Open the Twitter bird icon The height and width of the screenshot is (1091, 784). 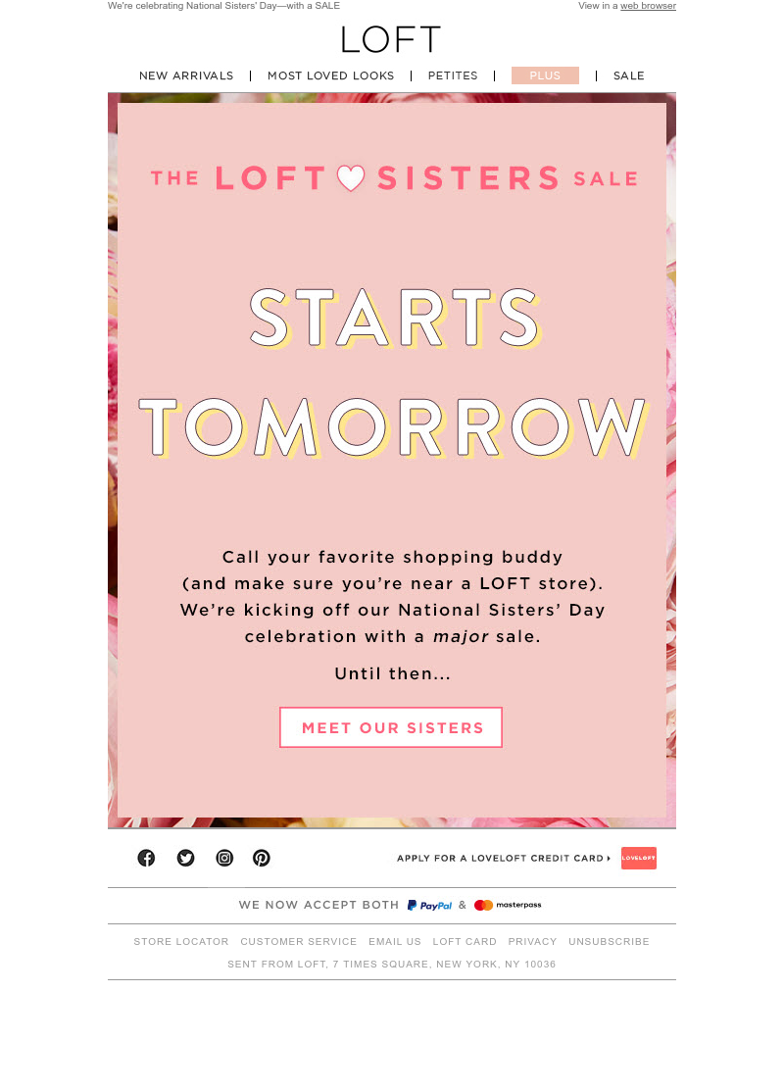tap(186, 858)
